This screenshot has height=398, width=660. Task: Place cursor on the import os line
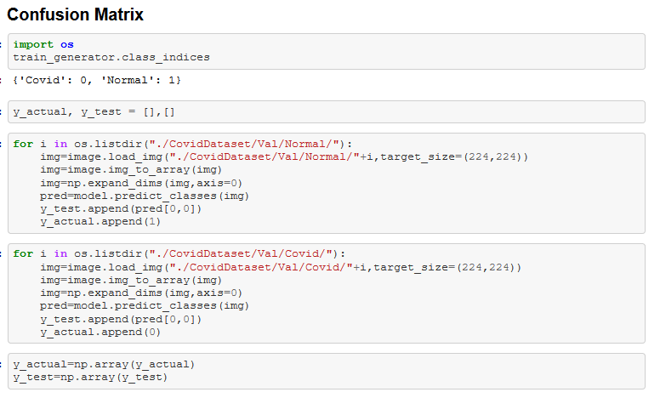coord(43,44)
